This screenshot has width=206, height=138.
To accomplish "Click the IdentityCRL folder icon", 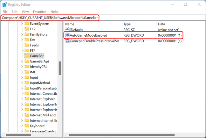I will coord(27,67).
